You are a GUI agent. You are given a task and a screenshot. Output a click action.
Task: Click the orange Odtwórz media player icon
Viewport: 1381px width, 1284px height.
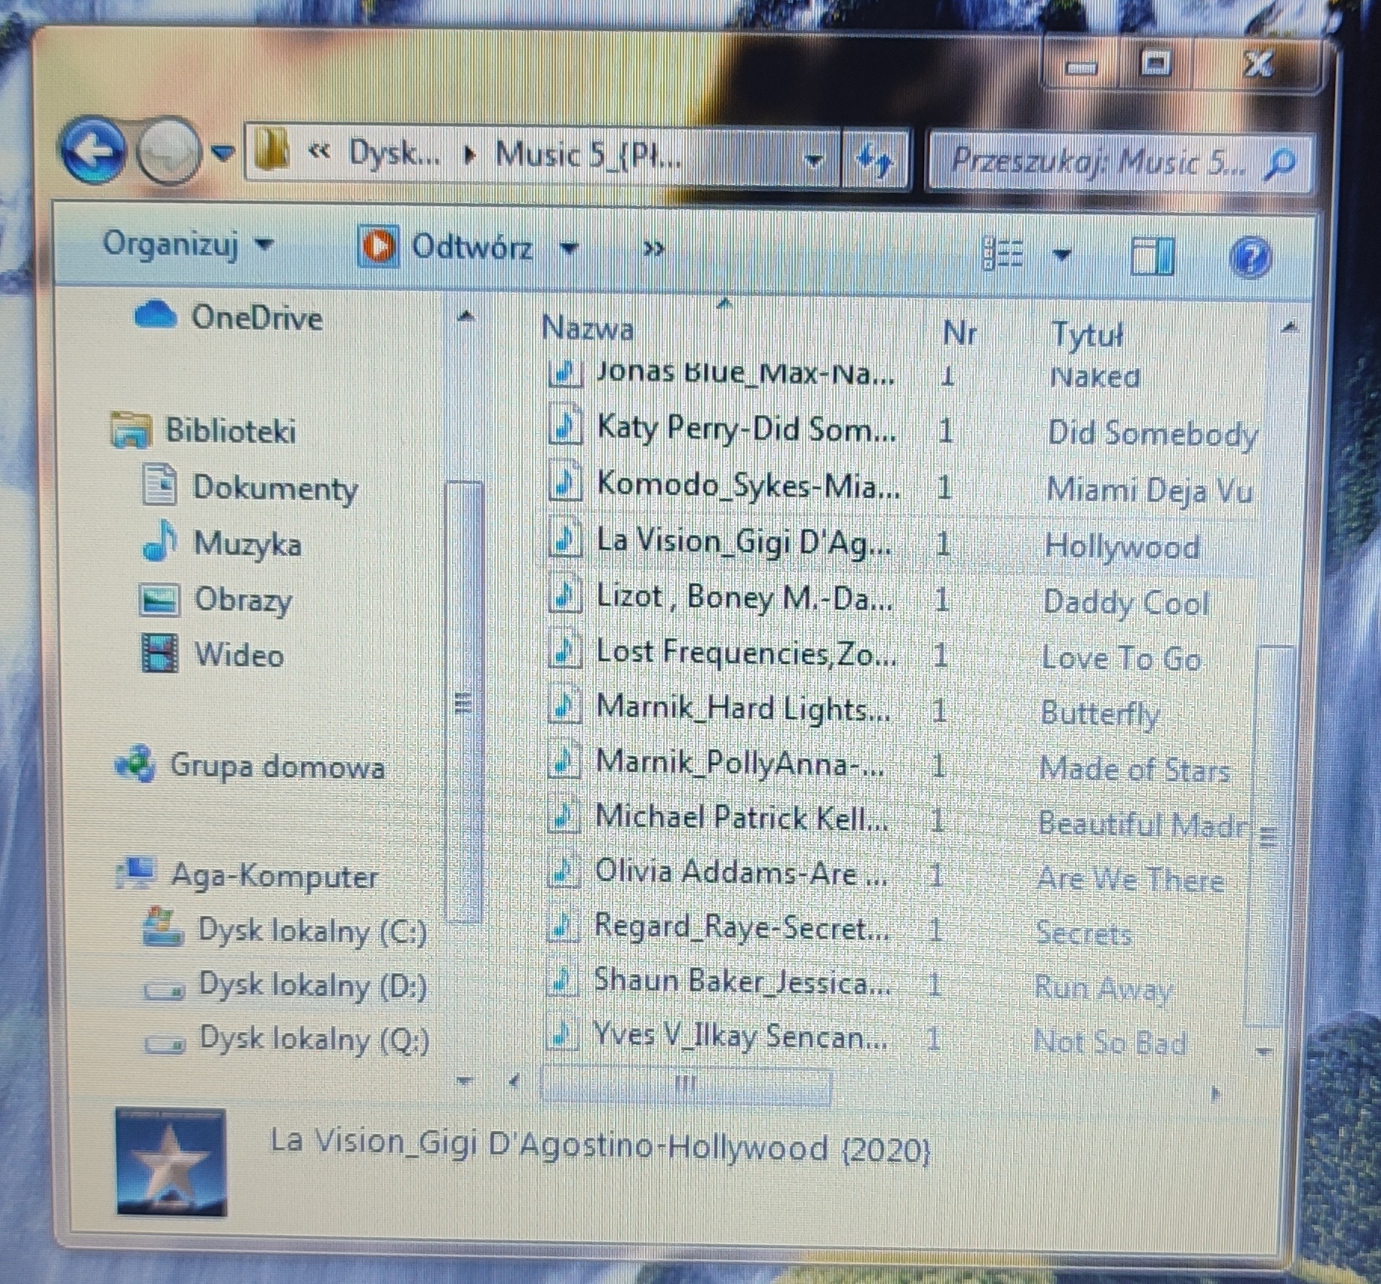click(377, 246)
